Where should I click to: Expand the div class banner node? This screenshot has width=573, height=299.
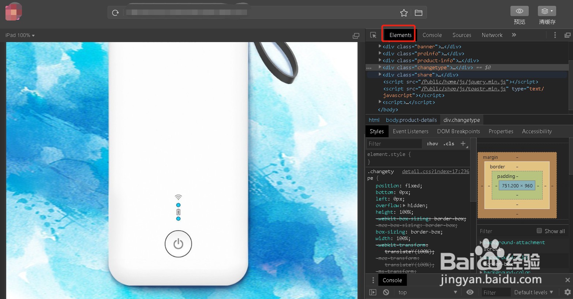click(380, 46)
